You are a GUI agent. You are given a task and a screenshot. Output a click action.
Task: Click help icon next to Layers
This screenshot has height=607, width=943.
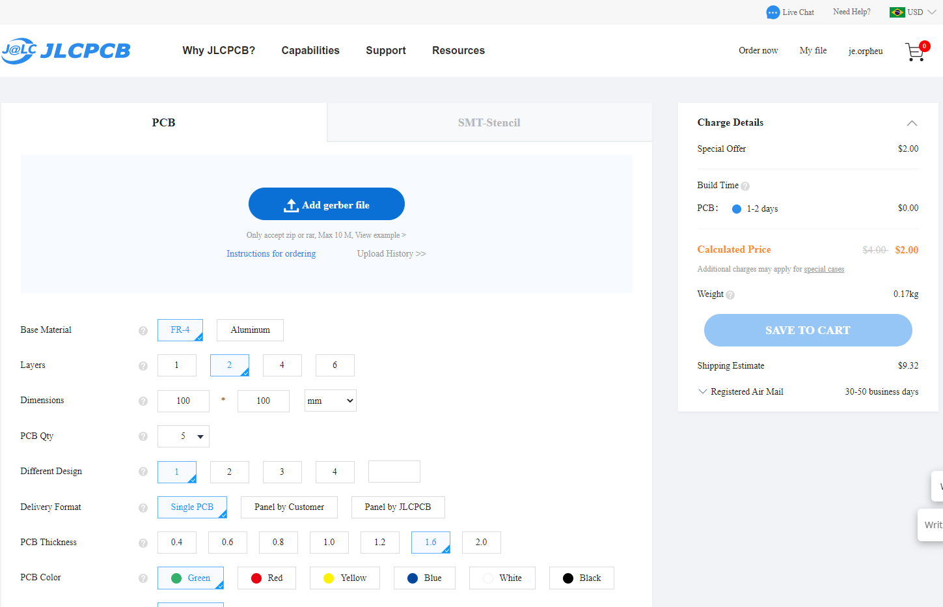pos(143,366)
